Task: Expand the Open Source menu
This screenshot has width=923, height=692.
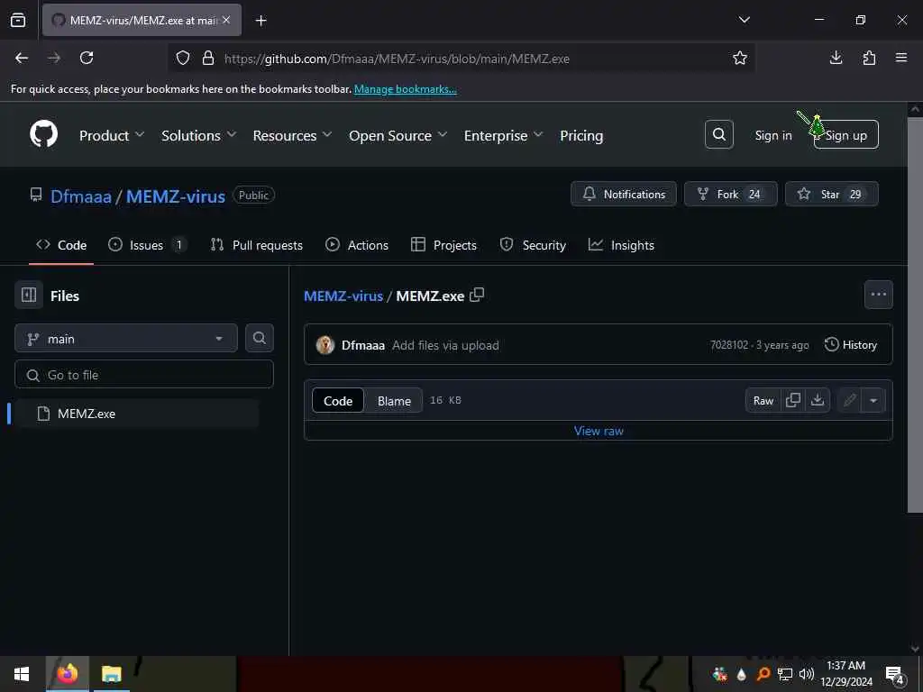Action: tap(398, 135)
